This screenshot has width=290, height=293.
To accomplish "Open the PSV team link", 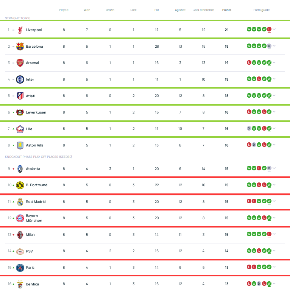I will pos(30,251).
